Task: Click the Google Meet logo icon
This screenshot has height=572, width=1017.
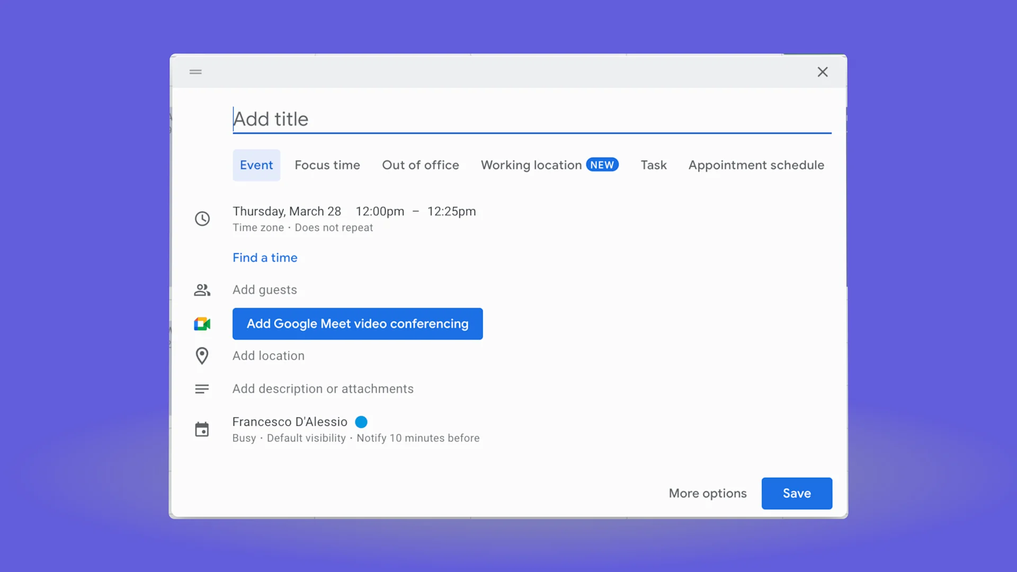Action: point(202,324)
